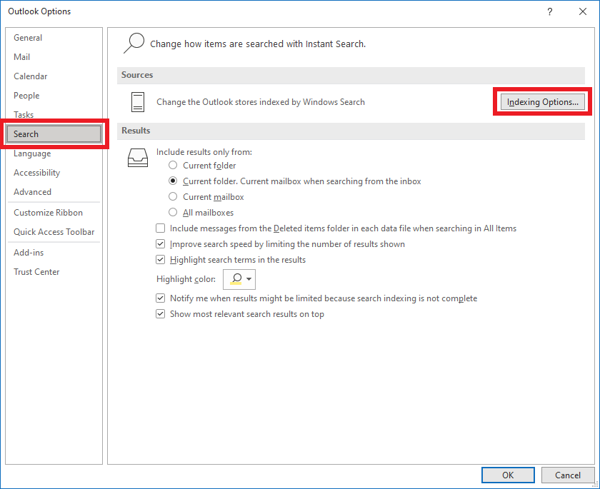
Task: Open the Calendar options category
Action: (54, 76)
